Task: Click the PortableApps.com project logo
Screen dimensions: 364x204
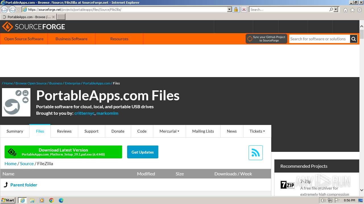Action: [x=16, y=102]
